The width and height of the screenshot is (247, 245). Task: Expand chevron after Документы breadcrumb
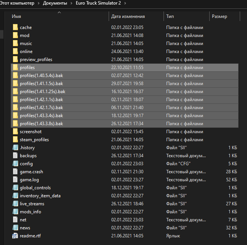[x=72, y=3]
